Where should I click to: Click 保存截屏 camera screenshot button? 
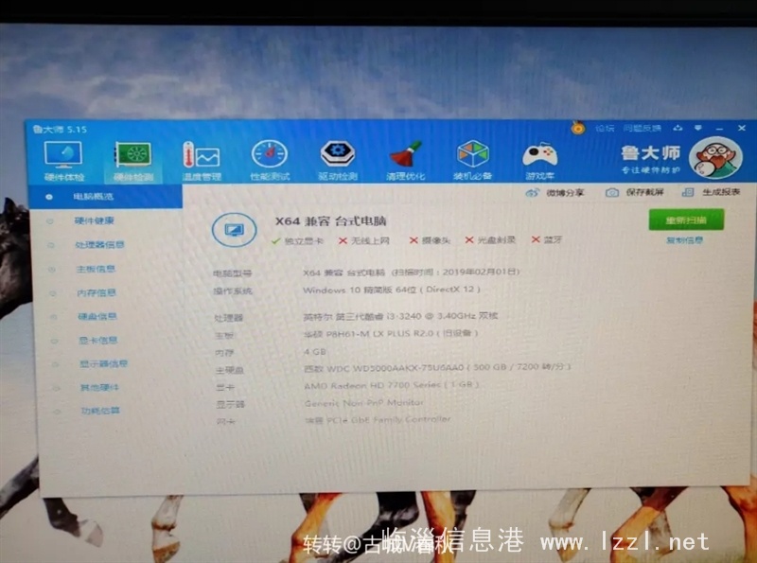(635, 192)
